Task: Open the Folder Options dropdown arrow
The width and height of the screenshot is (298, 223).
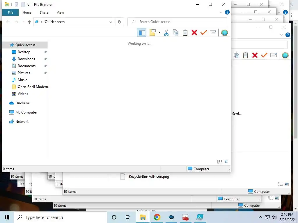Action: pyautogui.click(x=159, y=33)
